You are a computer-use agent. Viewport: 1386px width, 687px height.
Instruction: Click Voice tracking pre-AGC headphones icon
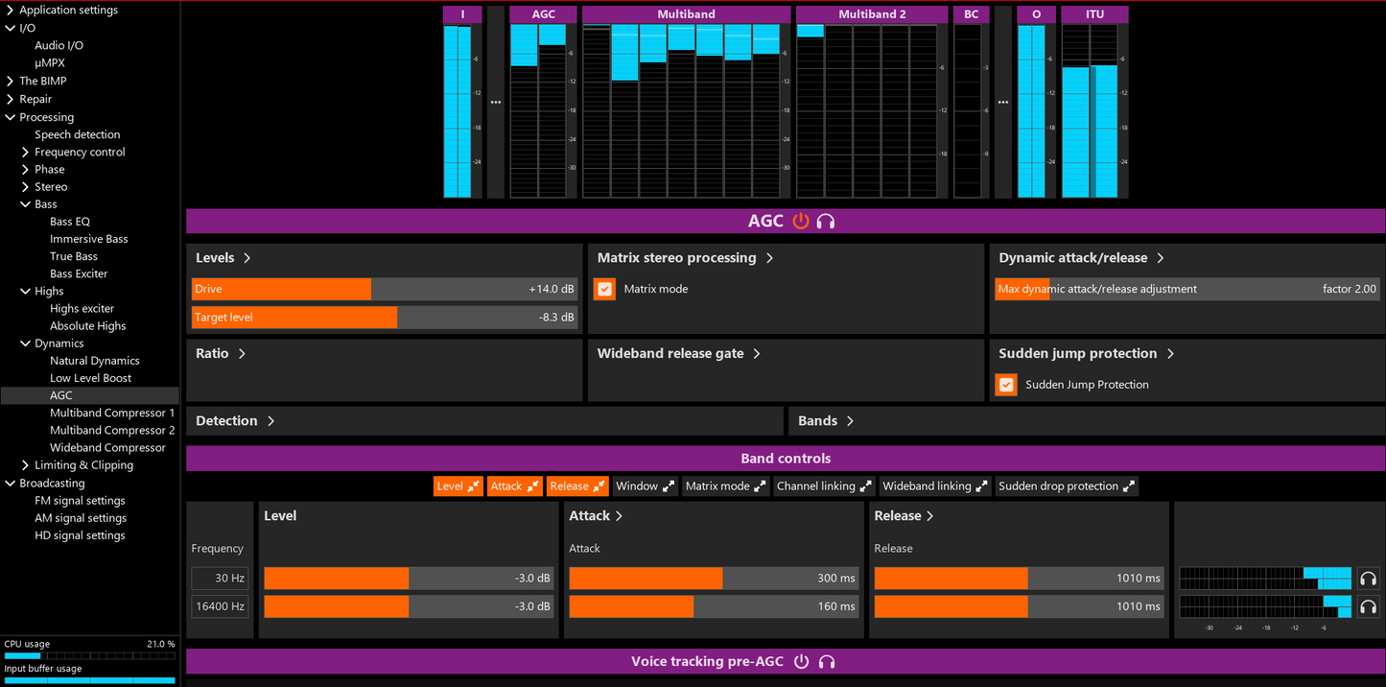[x=827, y=662]
